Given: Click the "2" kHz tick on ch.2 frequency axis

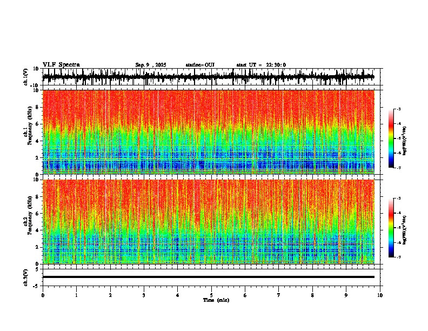Looking at the screenshot, I should 38,247.
